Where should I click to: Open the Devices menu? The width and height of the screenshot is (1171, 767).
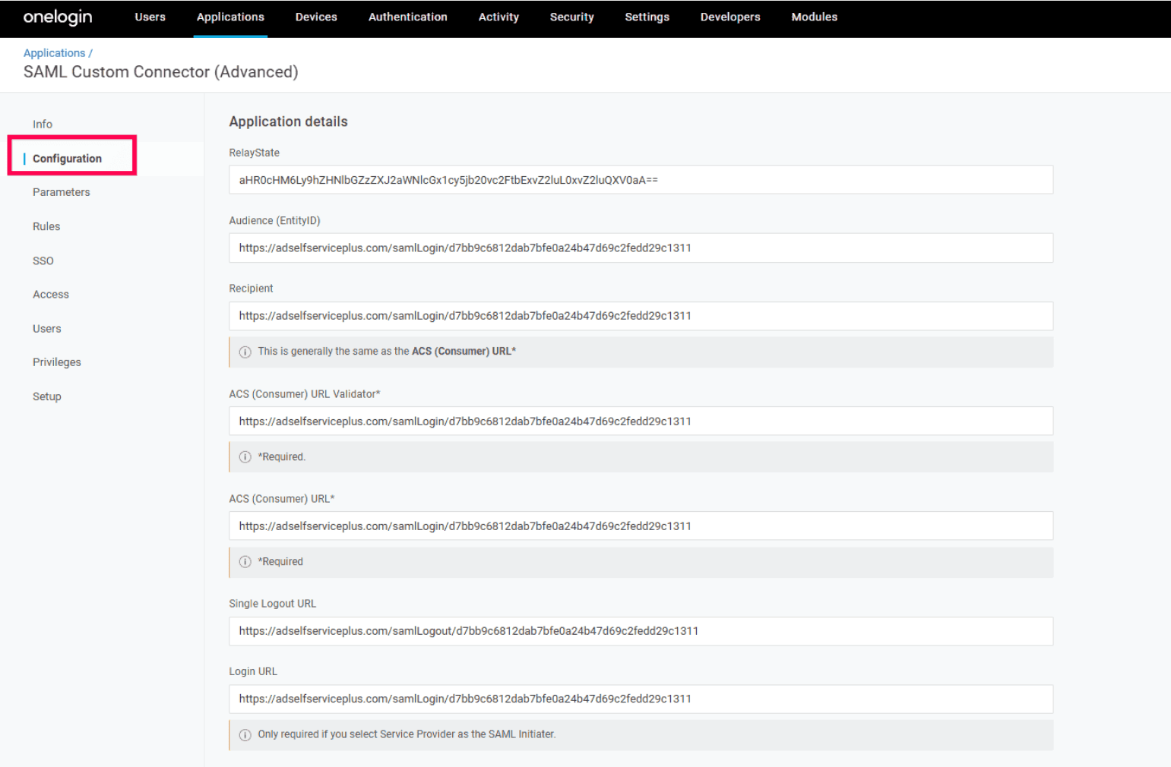316,17
